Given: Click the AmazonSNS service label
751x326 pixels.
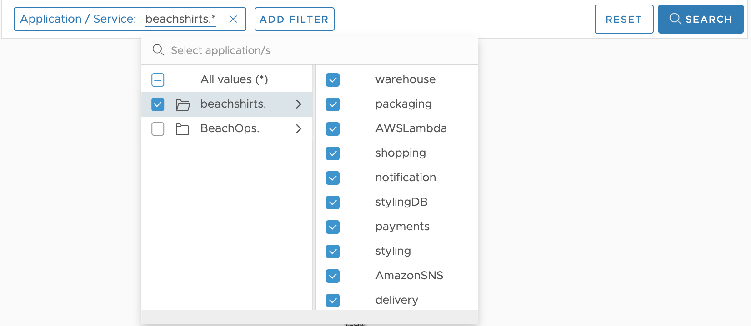Looking at the screenshot, I should click(x=409, y=276).
